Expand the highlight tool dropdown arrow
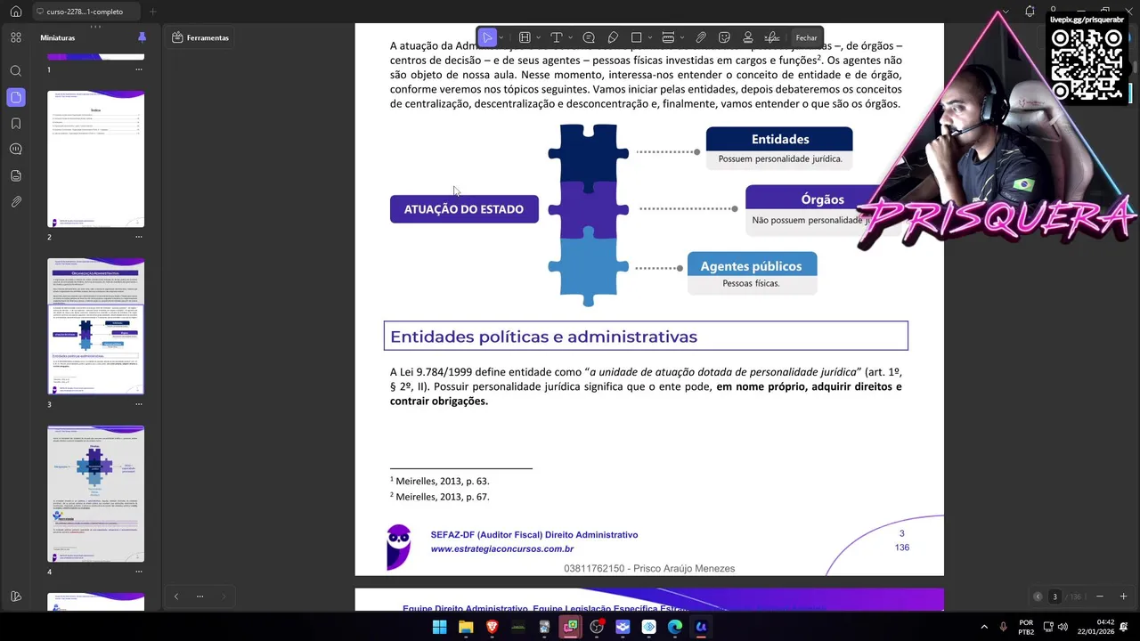The image size is (1140, 641). [x=538, y=37]
